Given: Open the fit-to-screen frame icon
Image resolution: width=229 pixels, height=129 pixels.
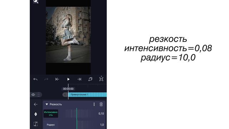Looking at the screenshot, I should point(101,79).
